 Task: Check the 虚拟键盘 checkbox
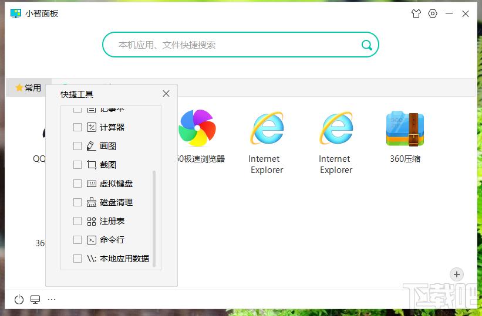coord(77,184)
